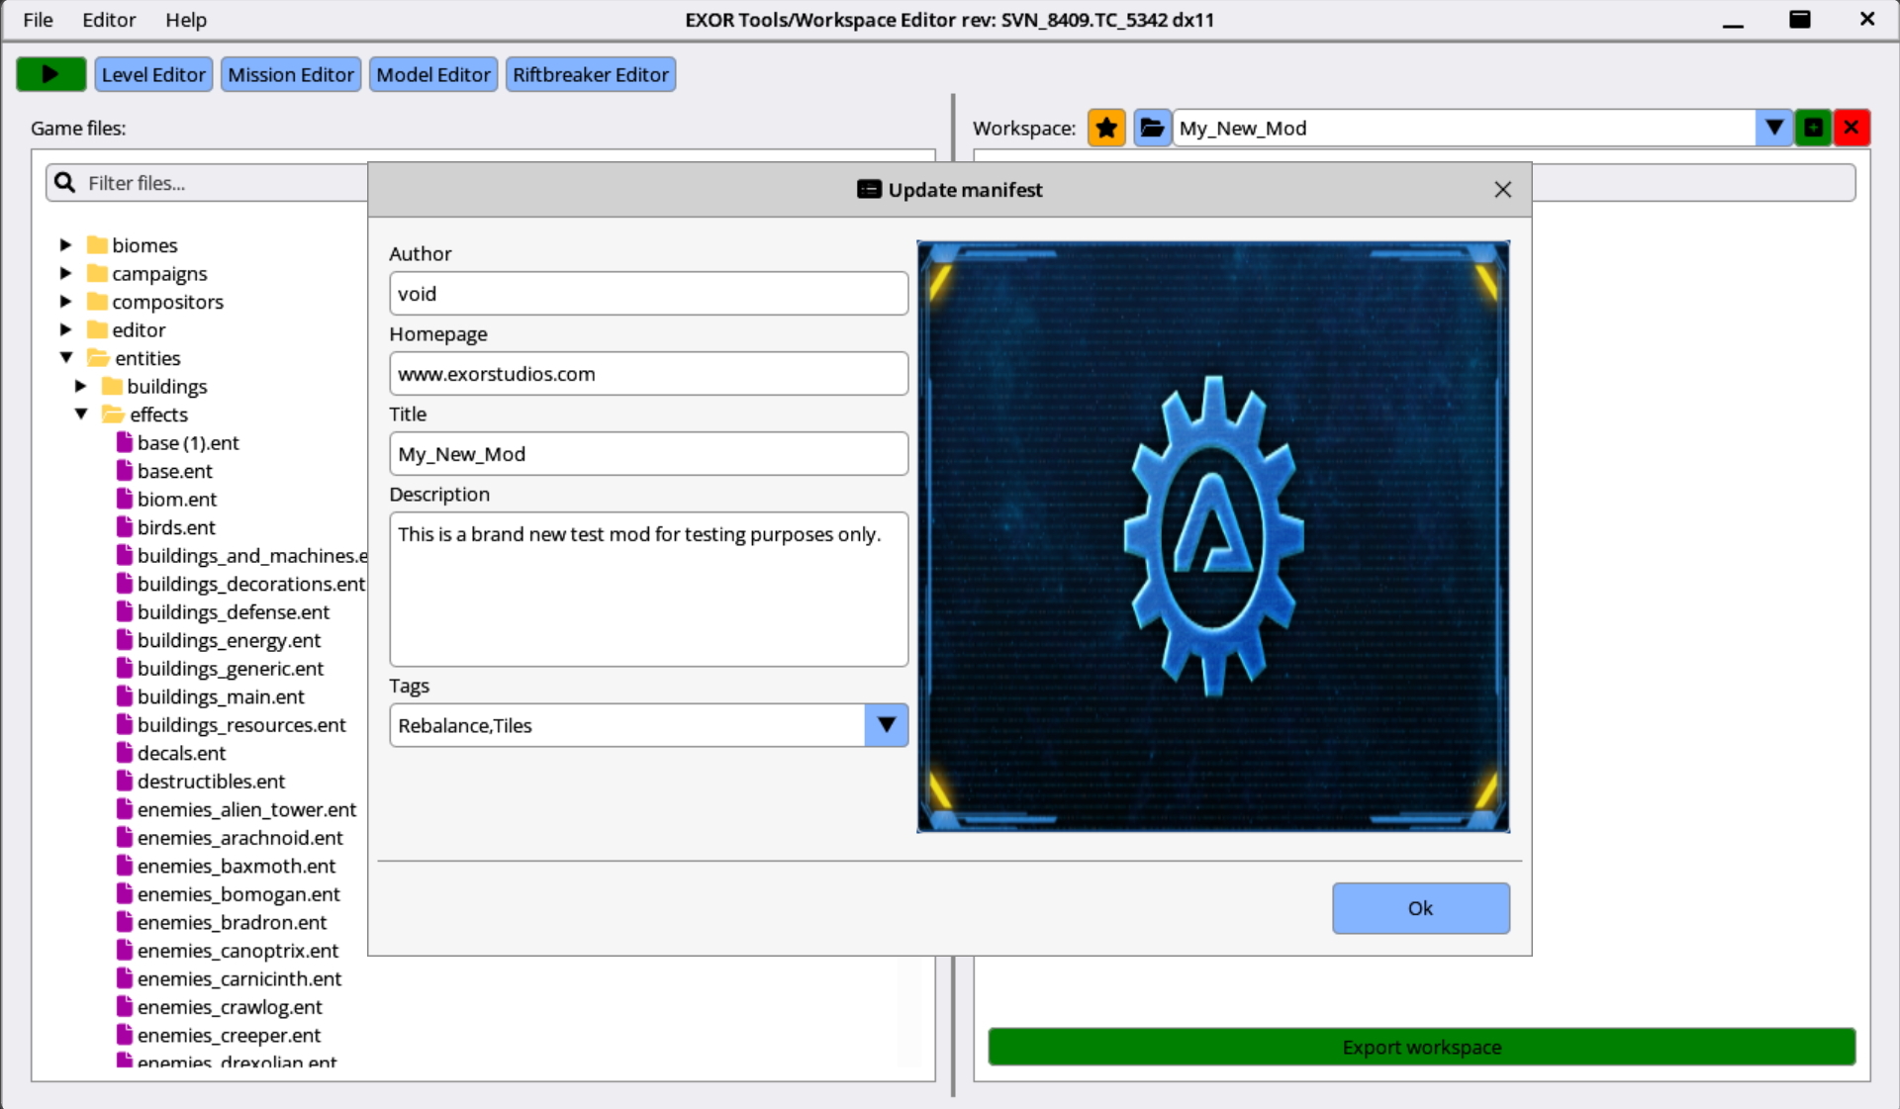Screen dimensions: 1900x1109
Task: Open workspace folder icon button
Action: pos(1152,128)
